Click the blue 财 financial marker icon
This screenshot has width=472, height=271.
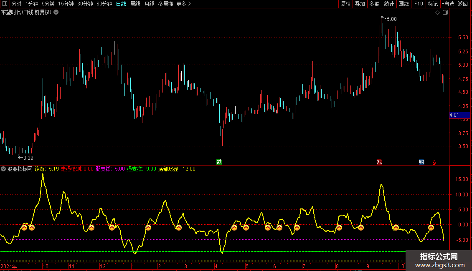point(421,162)
